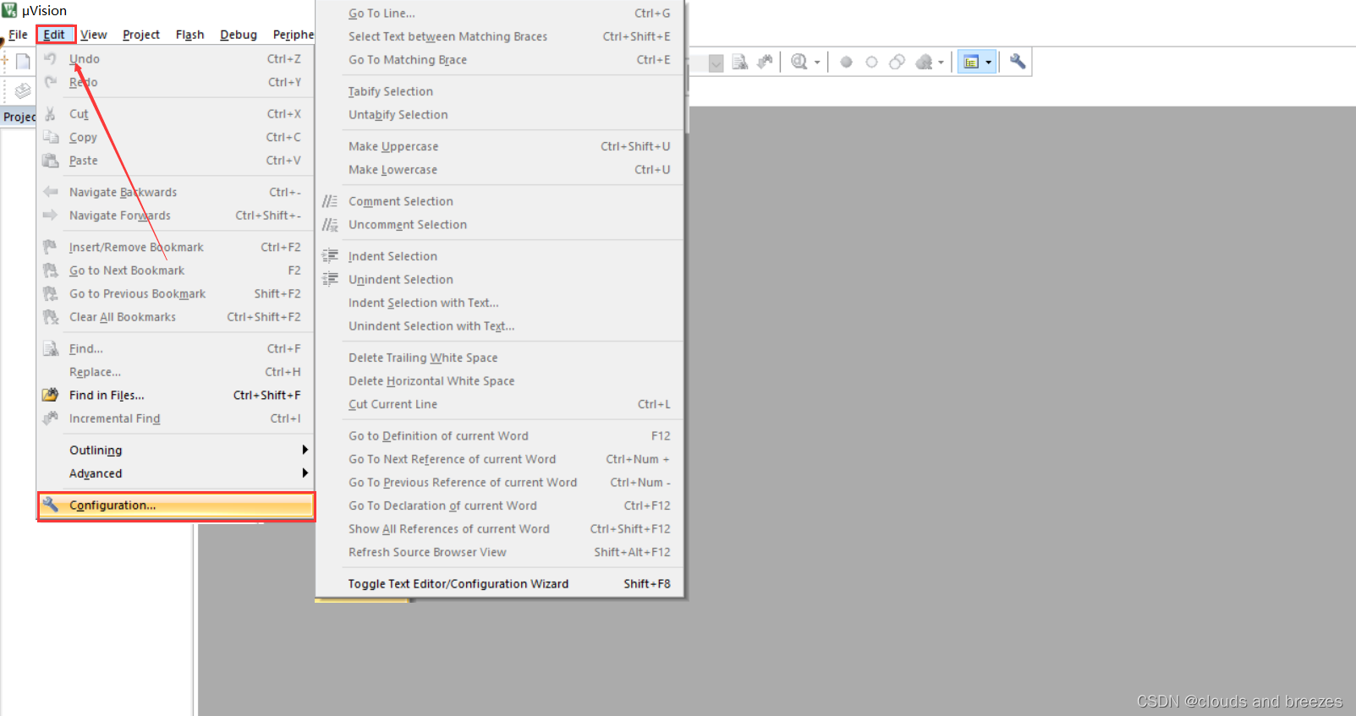Expand the Advanced submenu arrow
Screen dimensions: 1356x716
[x=305, y=473]
